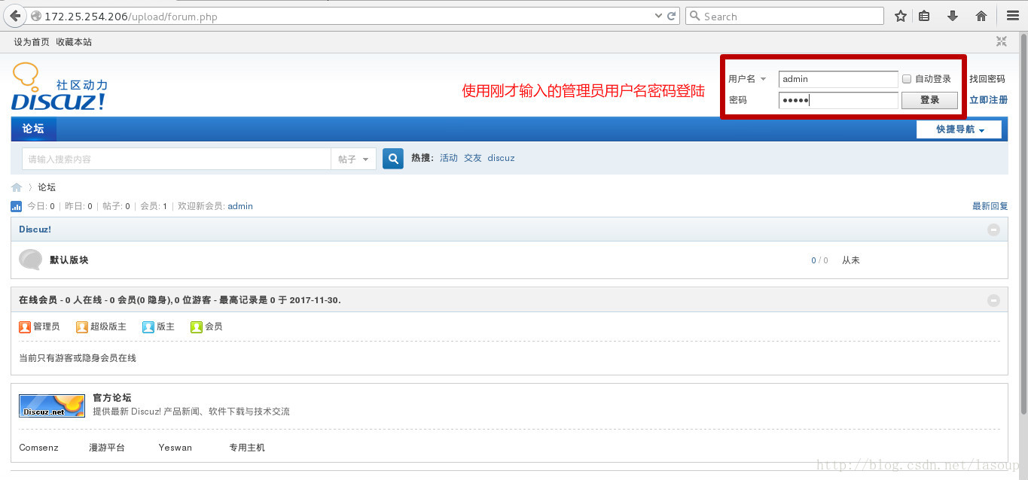1028x480 pixels.
Task: Click hot search term 交友
Action: pyautogui.click(x=473, y=158)
